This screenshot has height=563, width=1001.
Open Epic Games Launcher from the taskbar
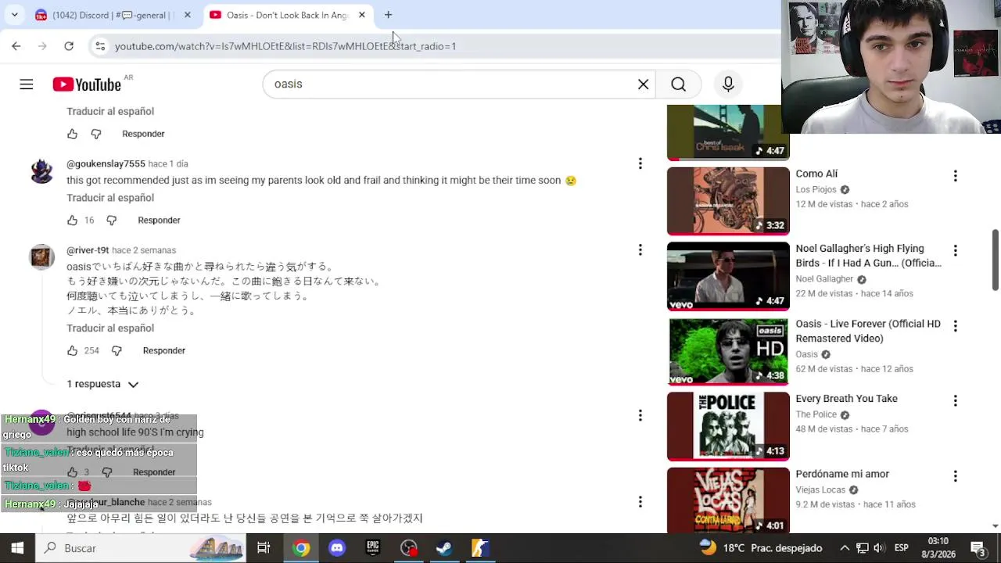pos(373,548)
